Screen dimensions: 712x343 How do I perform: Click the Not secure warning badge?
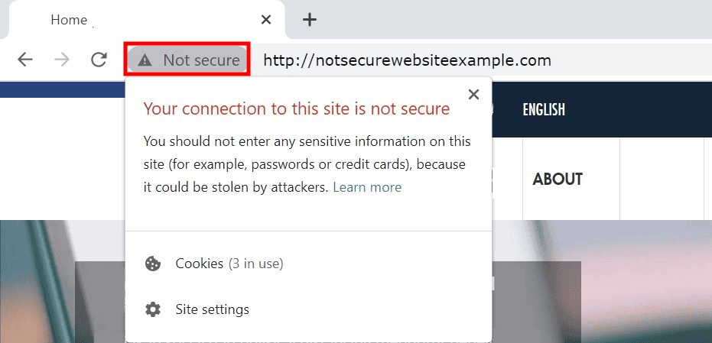point(188,60)
